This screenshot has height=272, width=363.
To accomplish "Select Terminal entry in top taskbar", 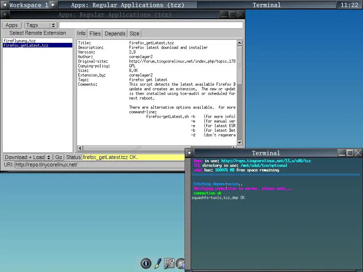I will pos(267,5).
